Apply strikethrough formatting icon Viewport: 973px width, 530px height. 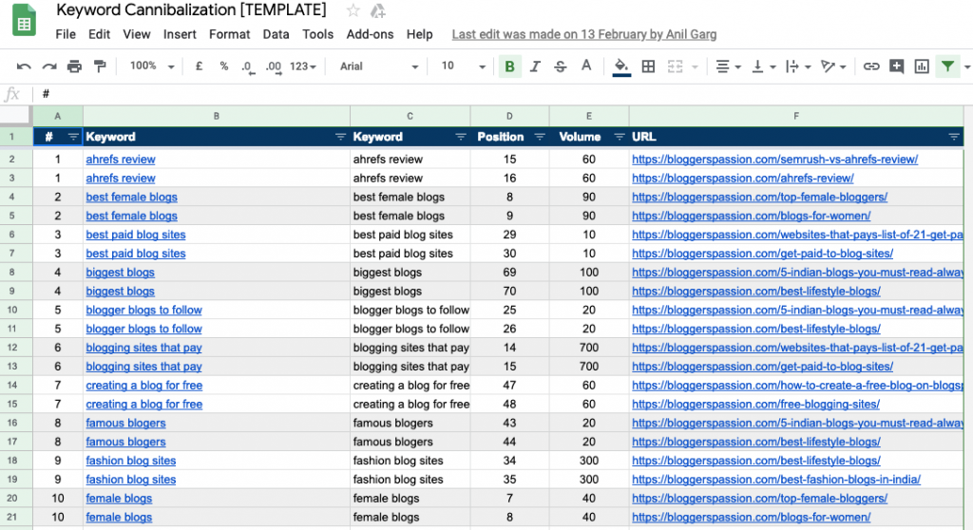coord(561,66)
